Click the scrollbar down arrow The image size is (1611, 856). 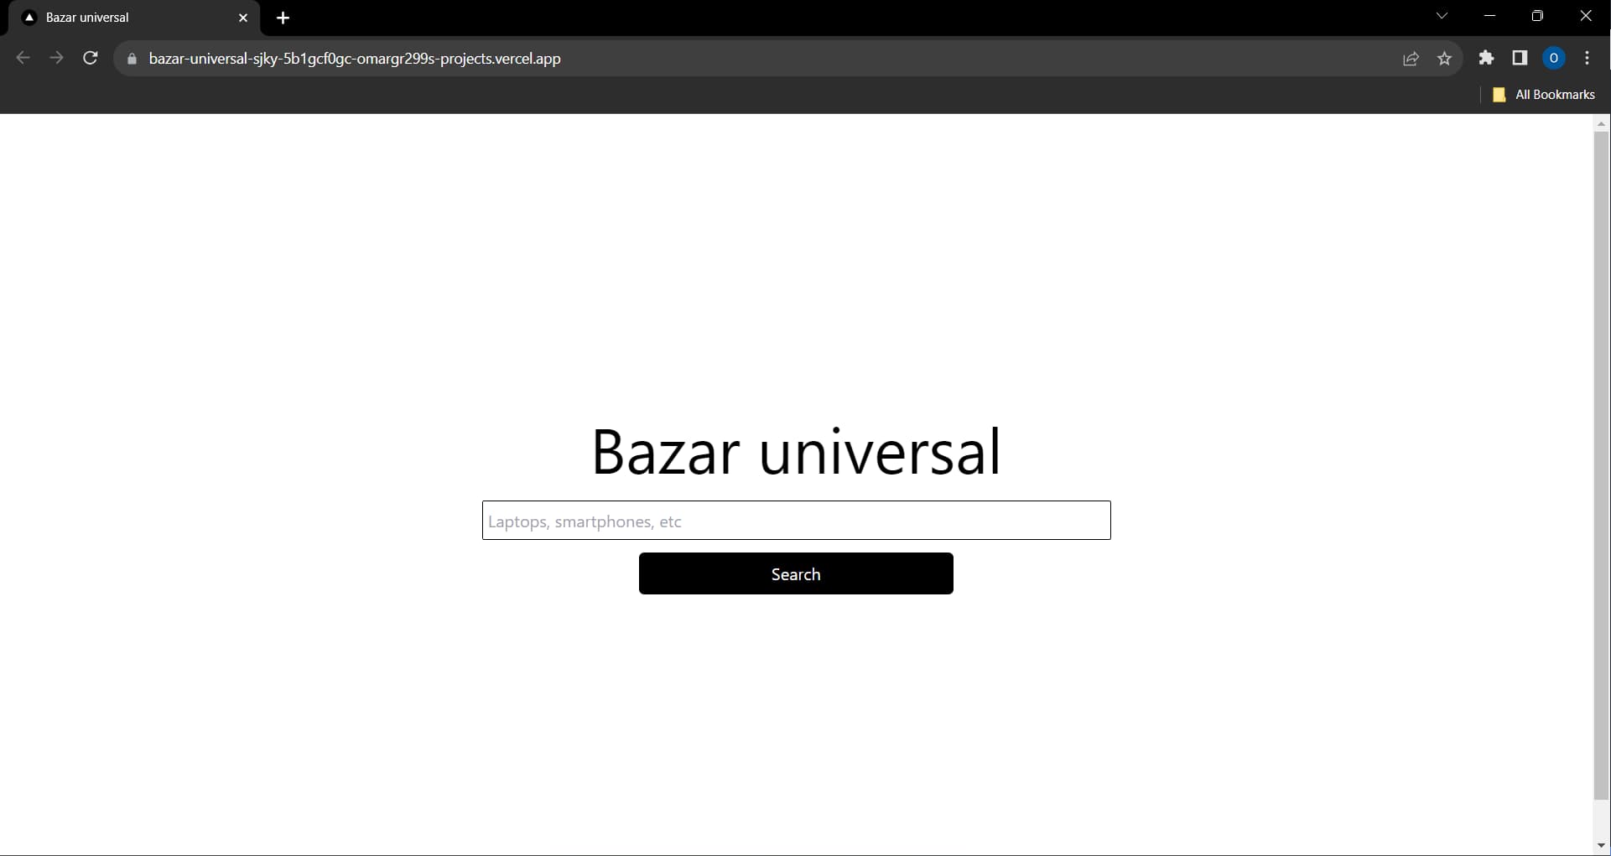point(1601,845)
